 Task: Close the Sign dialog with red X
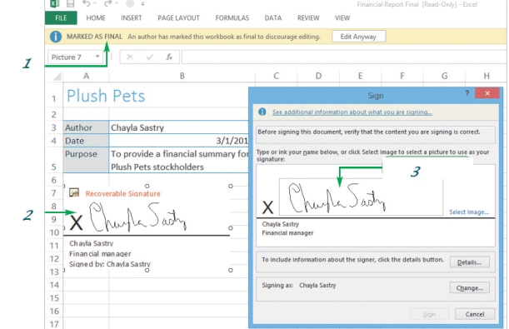click(x=487, y=93)
